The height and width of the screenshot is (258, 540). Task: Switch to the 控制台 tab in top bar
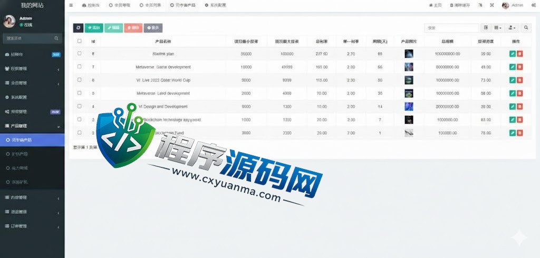tap(91, 5)
